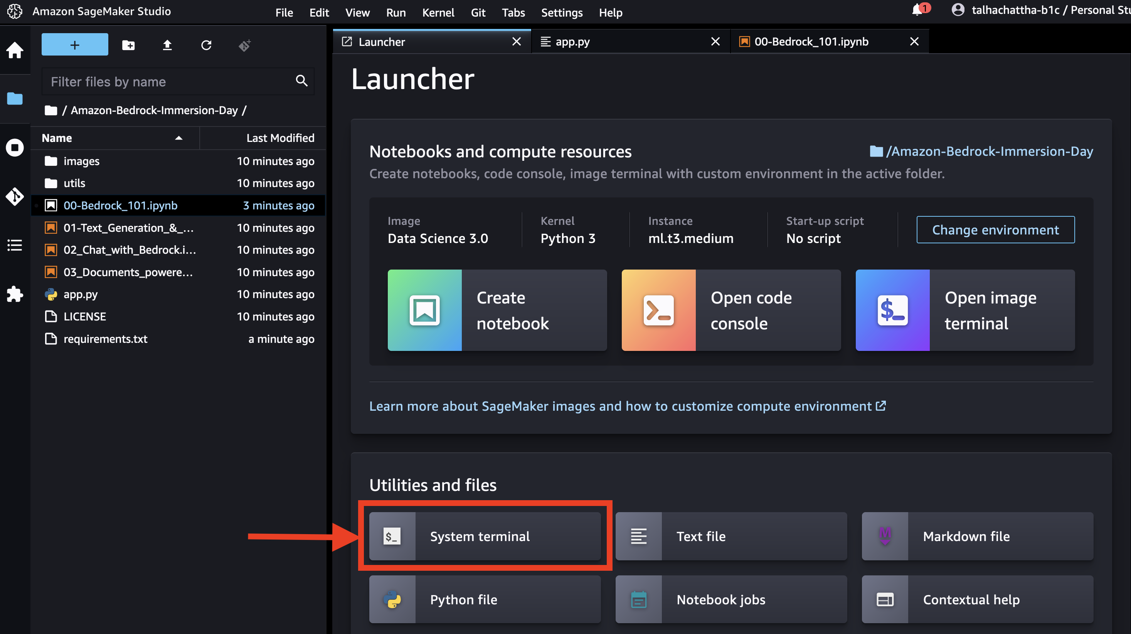Launch the System terminal tile
Screen dimensions: 1131x634
coord(485,536)
